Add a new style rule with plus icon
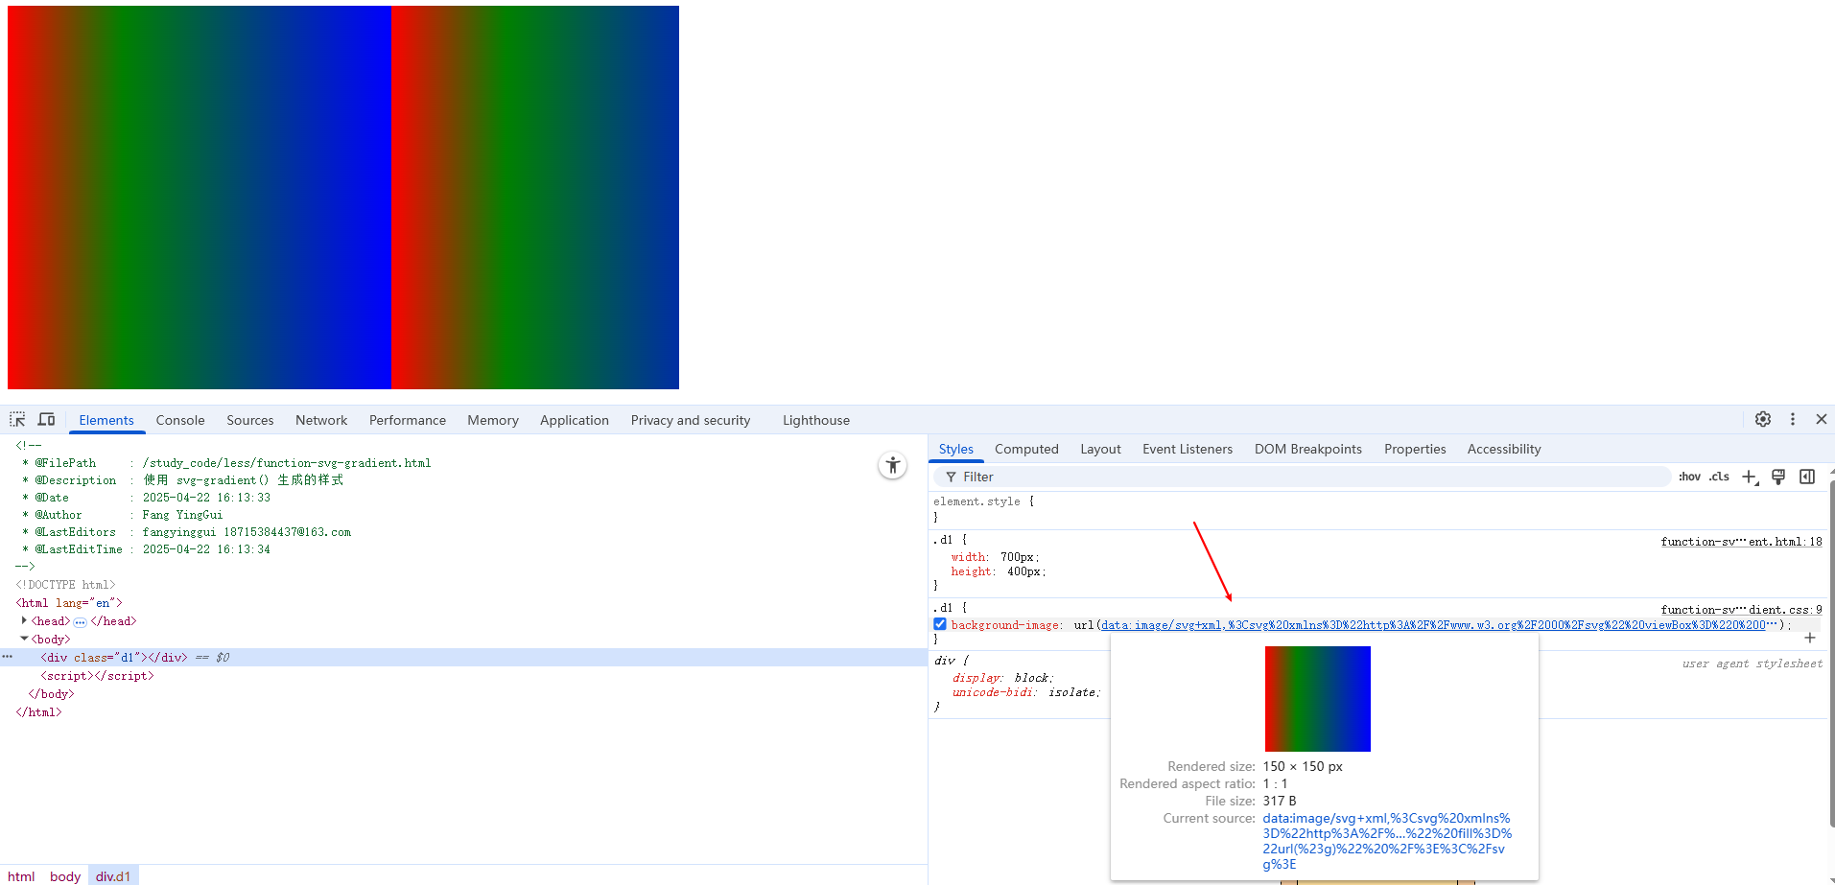Image resolution: width=1835 pixels, height=885 pixels. coord(1750,477)
